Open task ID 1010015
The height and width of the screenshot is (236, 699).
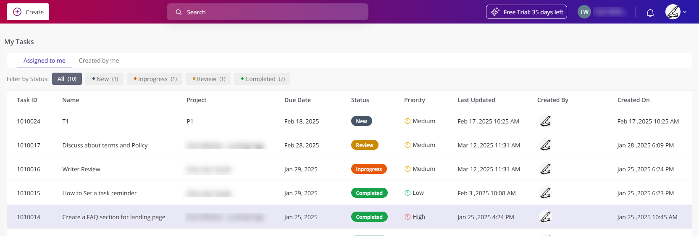click(x=29, y=193)
